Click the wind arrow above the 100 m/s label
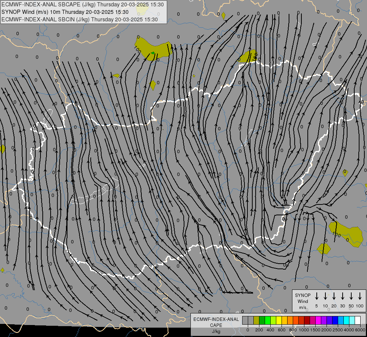 [x=360, y=296]
